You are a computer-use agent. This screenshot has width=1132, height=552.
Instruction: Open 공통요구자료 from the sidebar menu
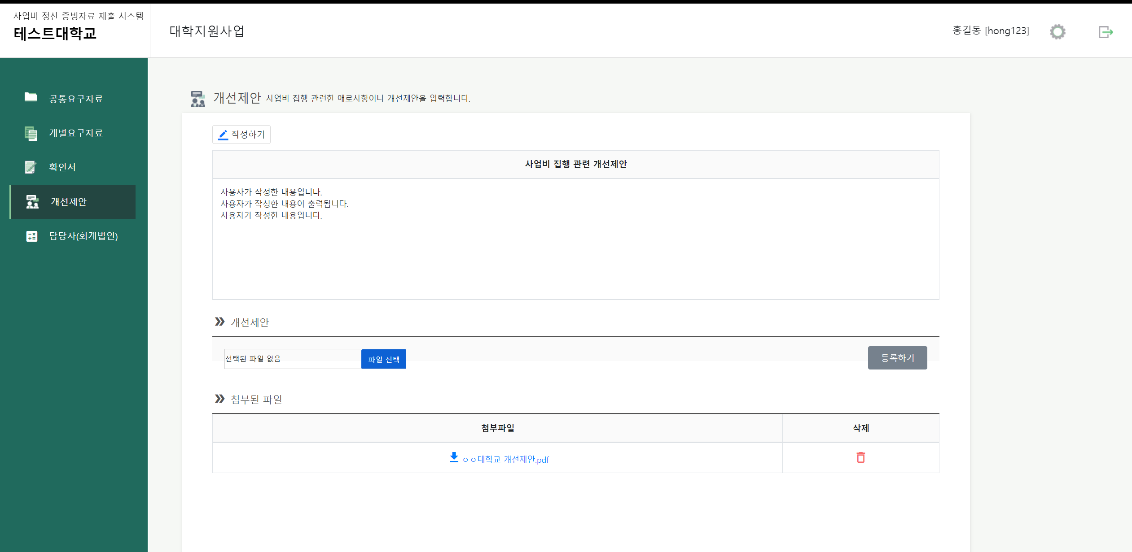pyautogui.click(x=75, y=98)
